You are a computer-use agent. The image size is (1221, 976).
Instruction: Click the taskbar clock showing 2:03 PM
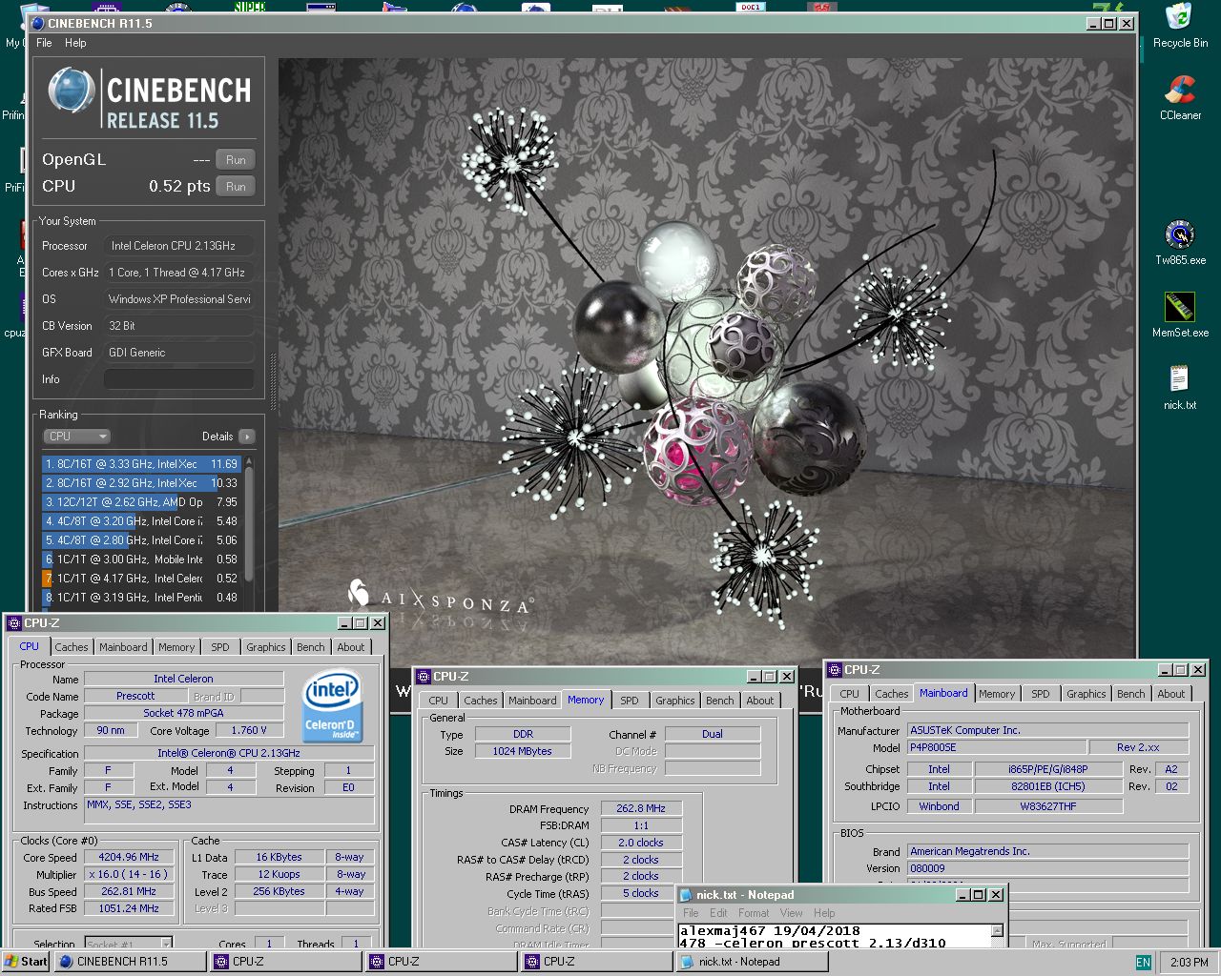click(x=1189, y=963)
